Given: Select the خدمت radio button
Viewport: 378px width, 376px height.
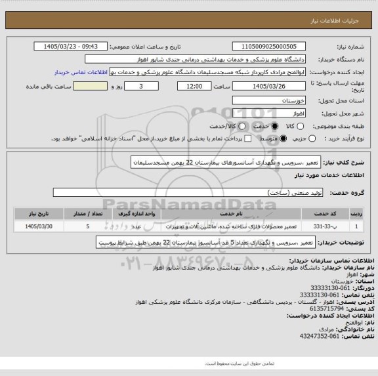Looking at the screenshot, I should (274, 126).
